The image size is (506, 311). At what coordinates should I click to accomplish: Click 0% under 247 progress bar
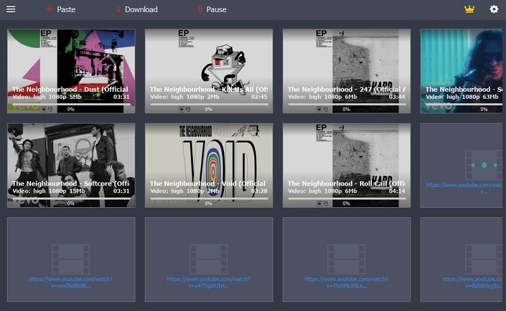(x=346, y=110)
